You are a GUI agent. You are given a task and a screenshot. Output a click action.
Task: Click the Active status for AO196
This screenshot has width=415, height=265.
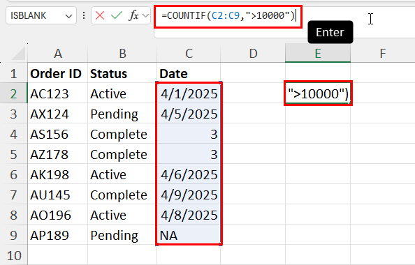coord(122,215)
